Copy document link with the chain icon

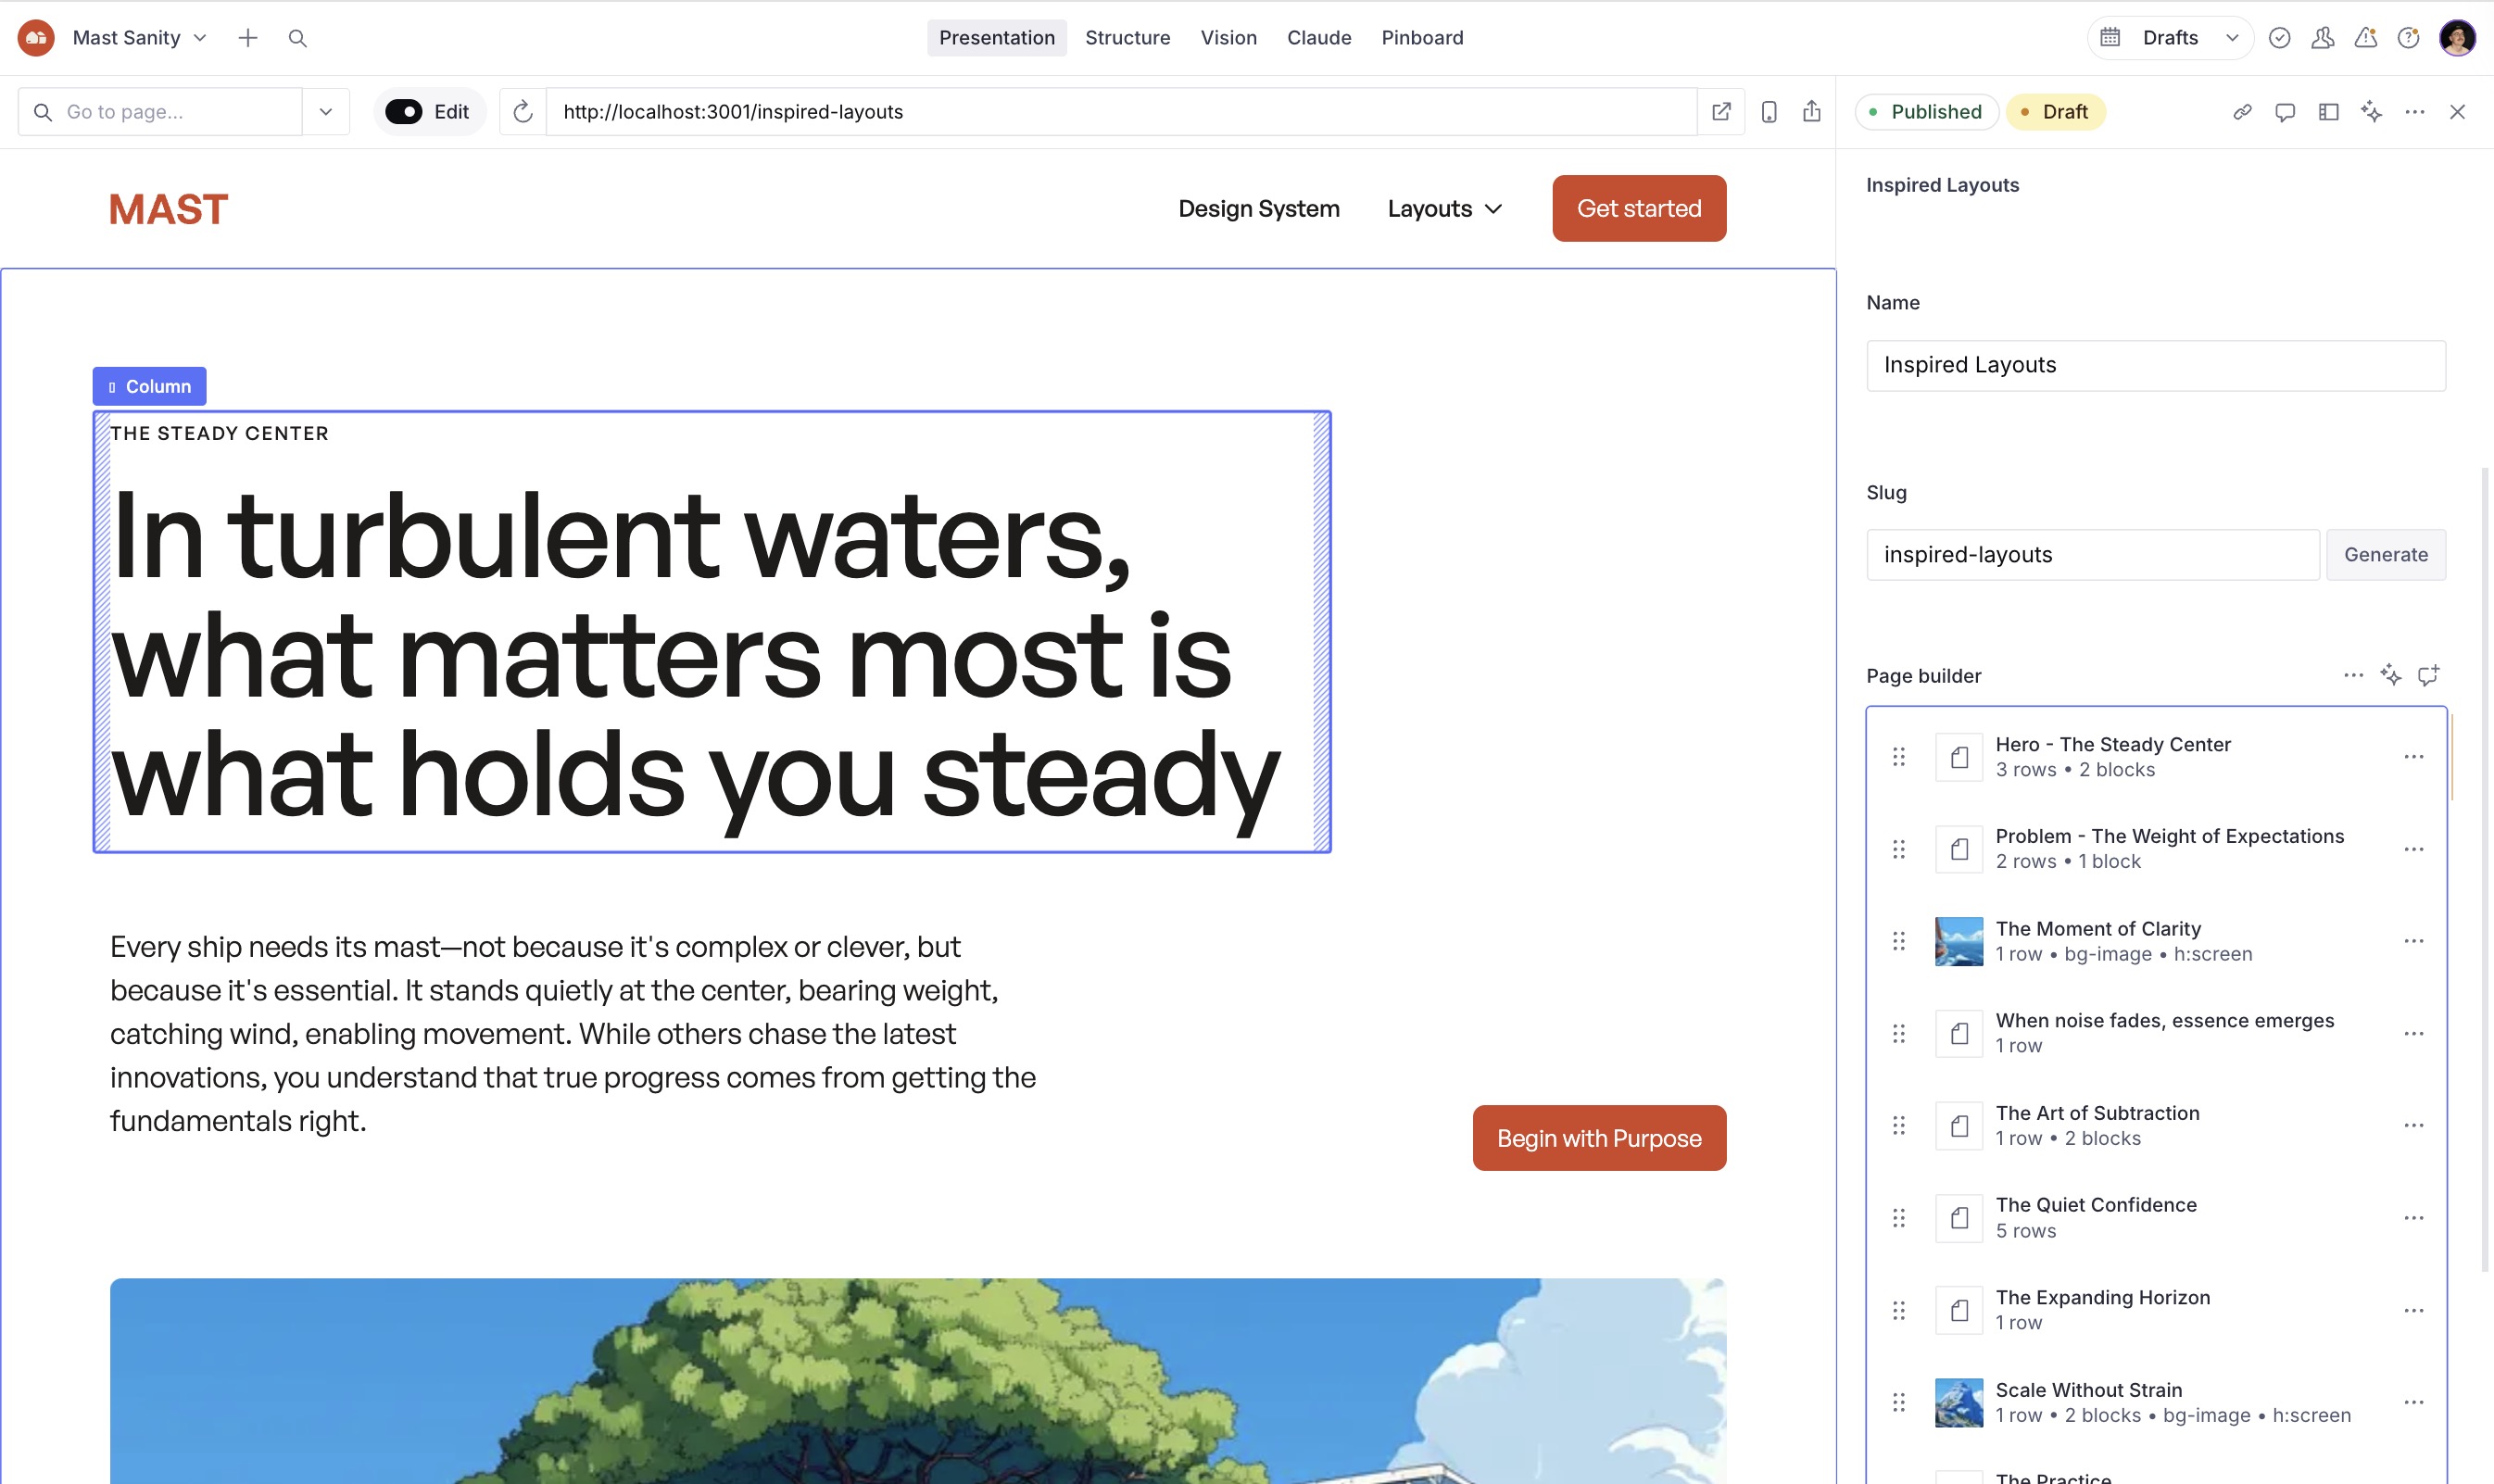tap(2243, 112)
